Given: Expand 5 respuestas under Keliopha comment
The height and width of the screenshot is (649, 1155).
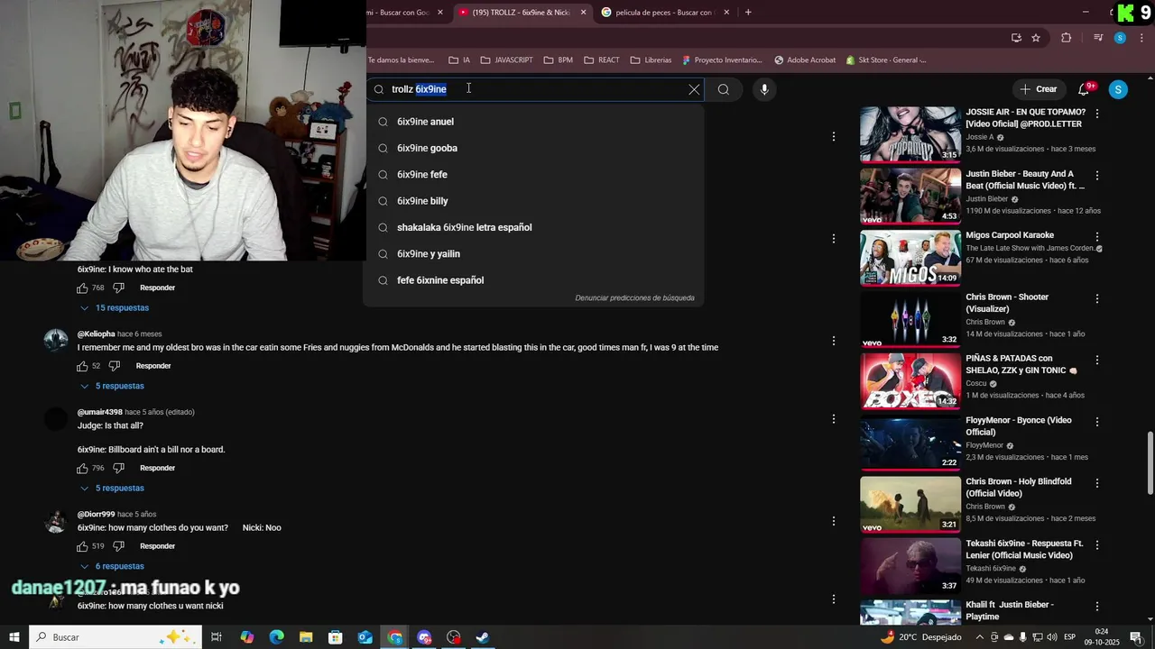Looking at the screenshot, I should [113, 386].
